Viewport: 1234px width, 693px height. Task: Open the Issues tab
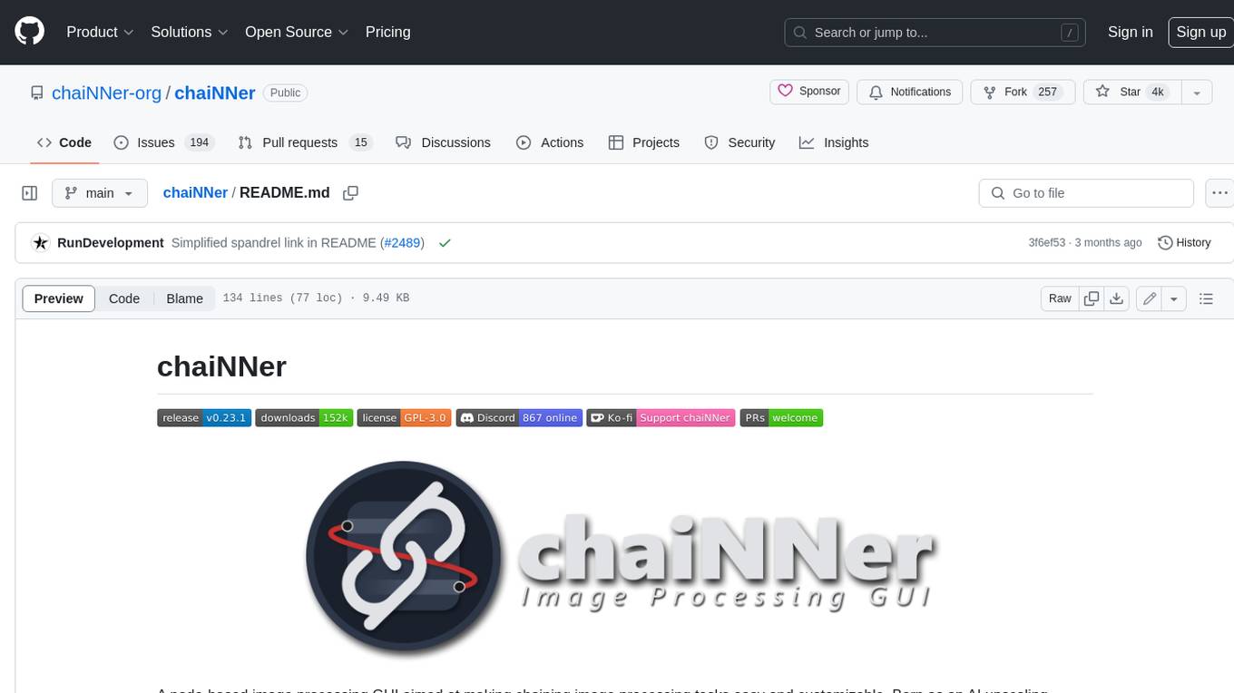click(x=163, y=142)
